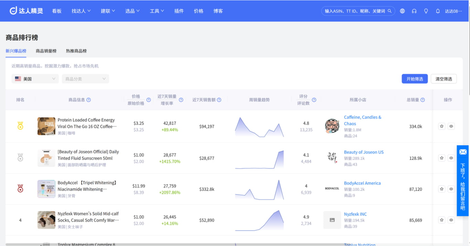
Task: Expand the 商品分类 category dropdown
Action: [85, 79]
